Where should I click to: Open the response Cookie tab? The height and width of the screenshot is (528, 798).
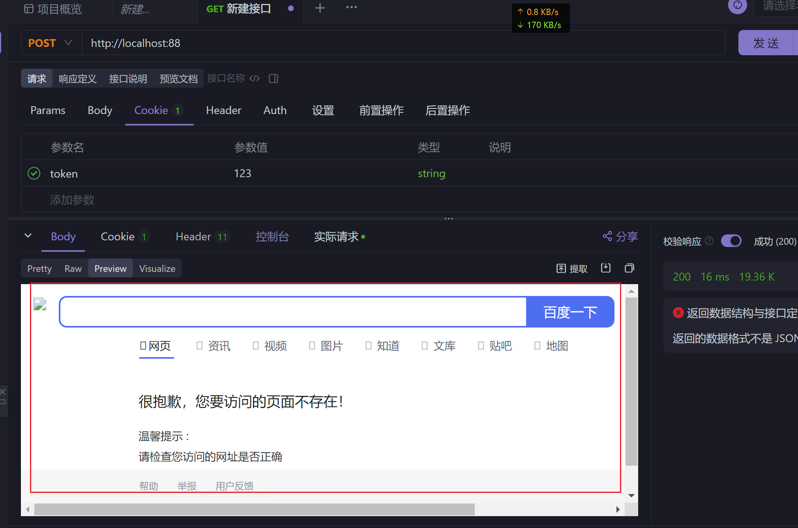[x=125, y=236]
